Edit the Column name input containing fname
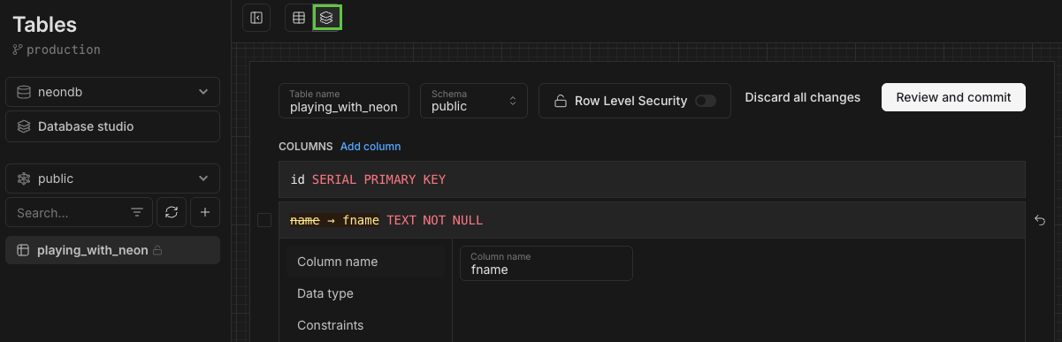The image size is (1062, 342). click(546, 263)
